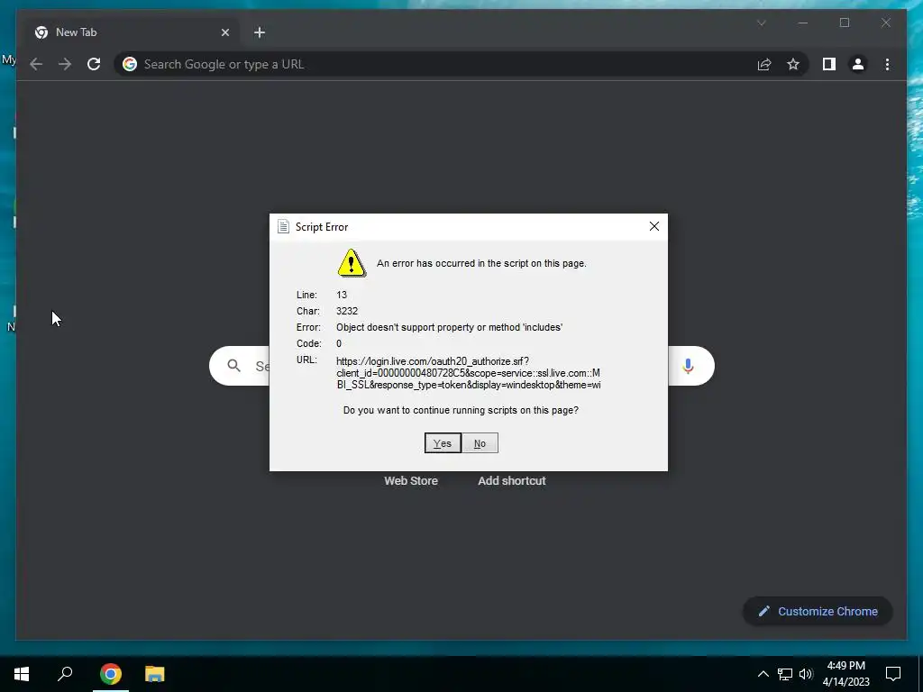Viewport: 923px width, 692px height.
Task: Minimize the Chrome window
Action: pyautogui.click(x=803, y=23)
